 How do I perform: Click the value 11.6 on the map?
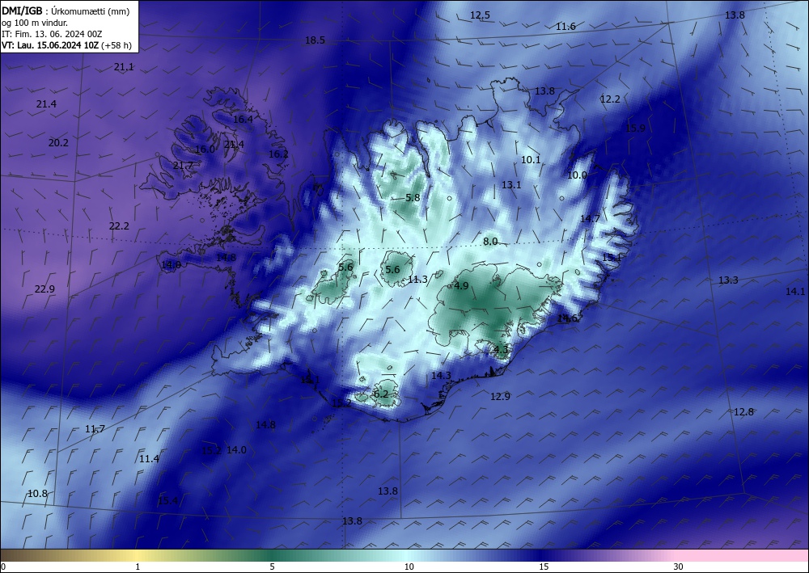(x=565, y=27)
